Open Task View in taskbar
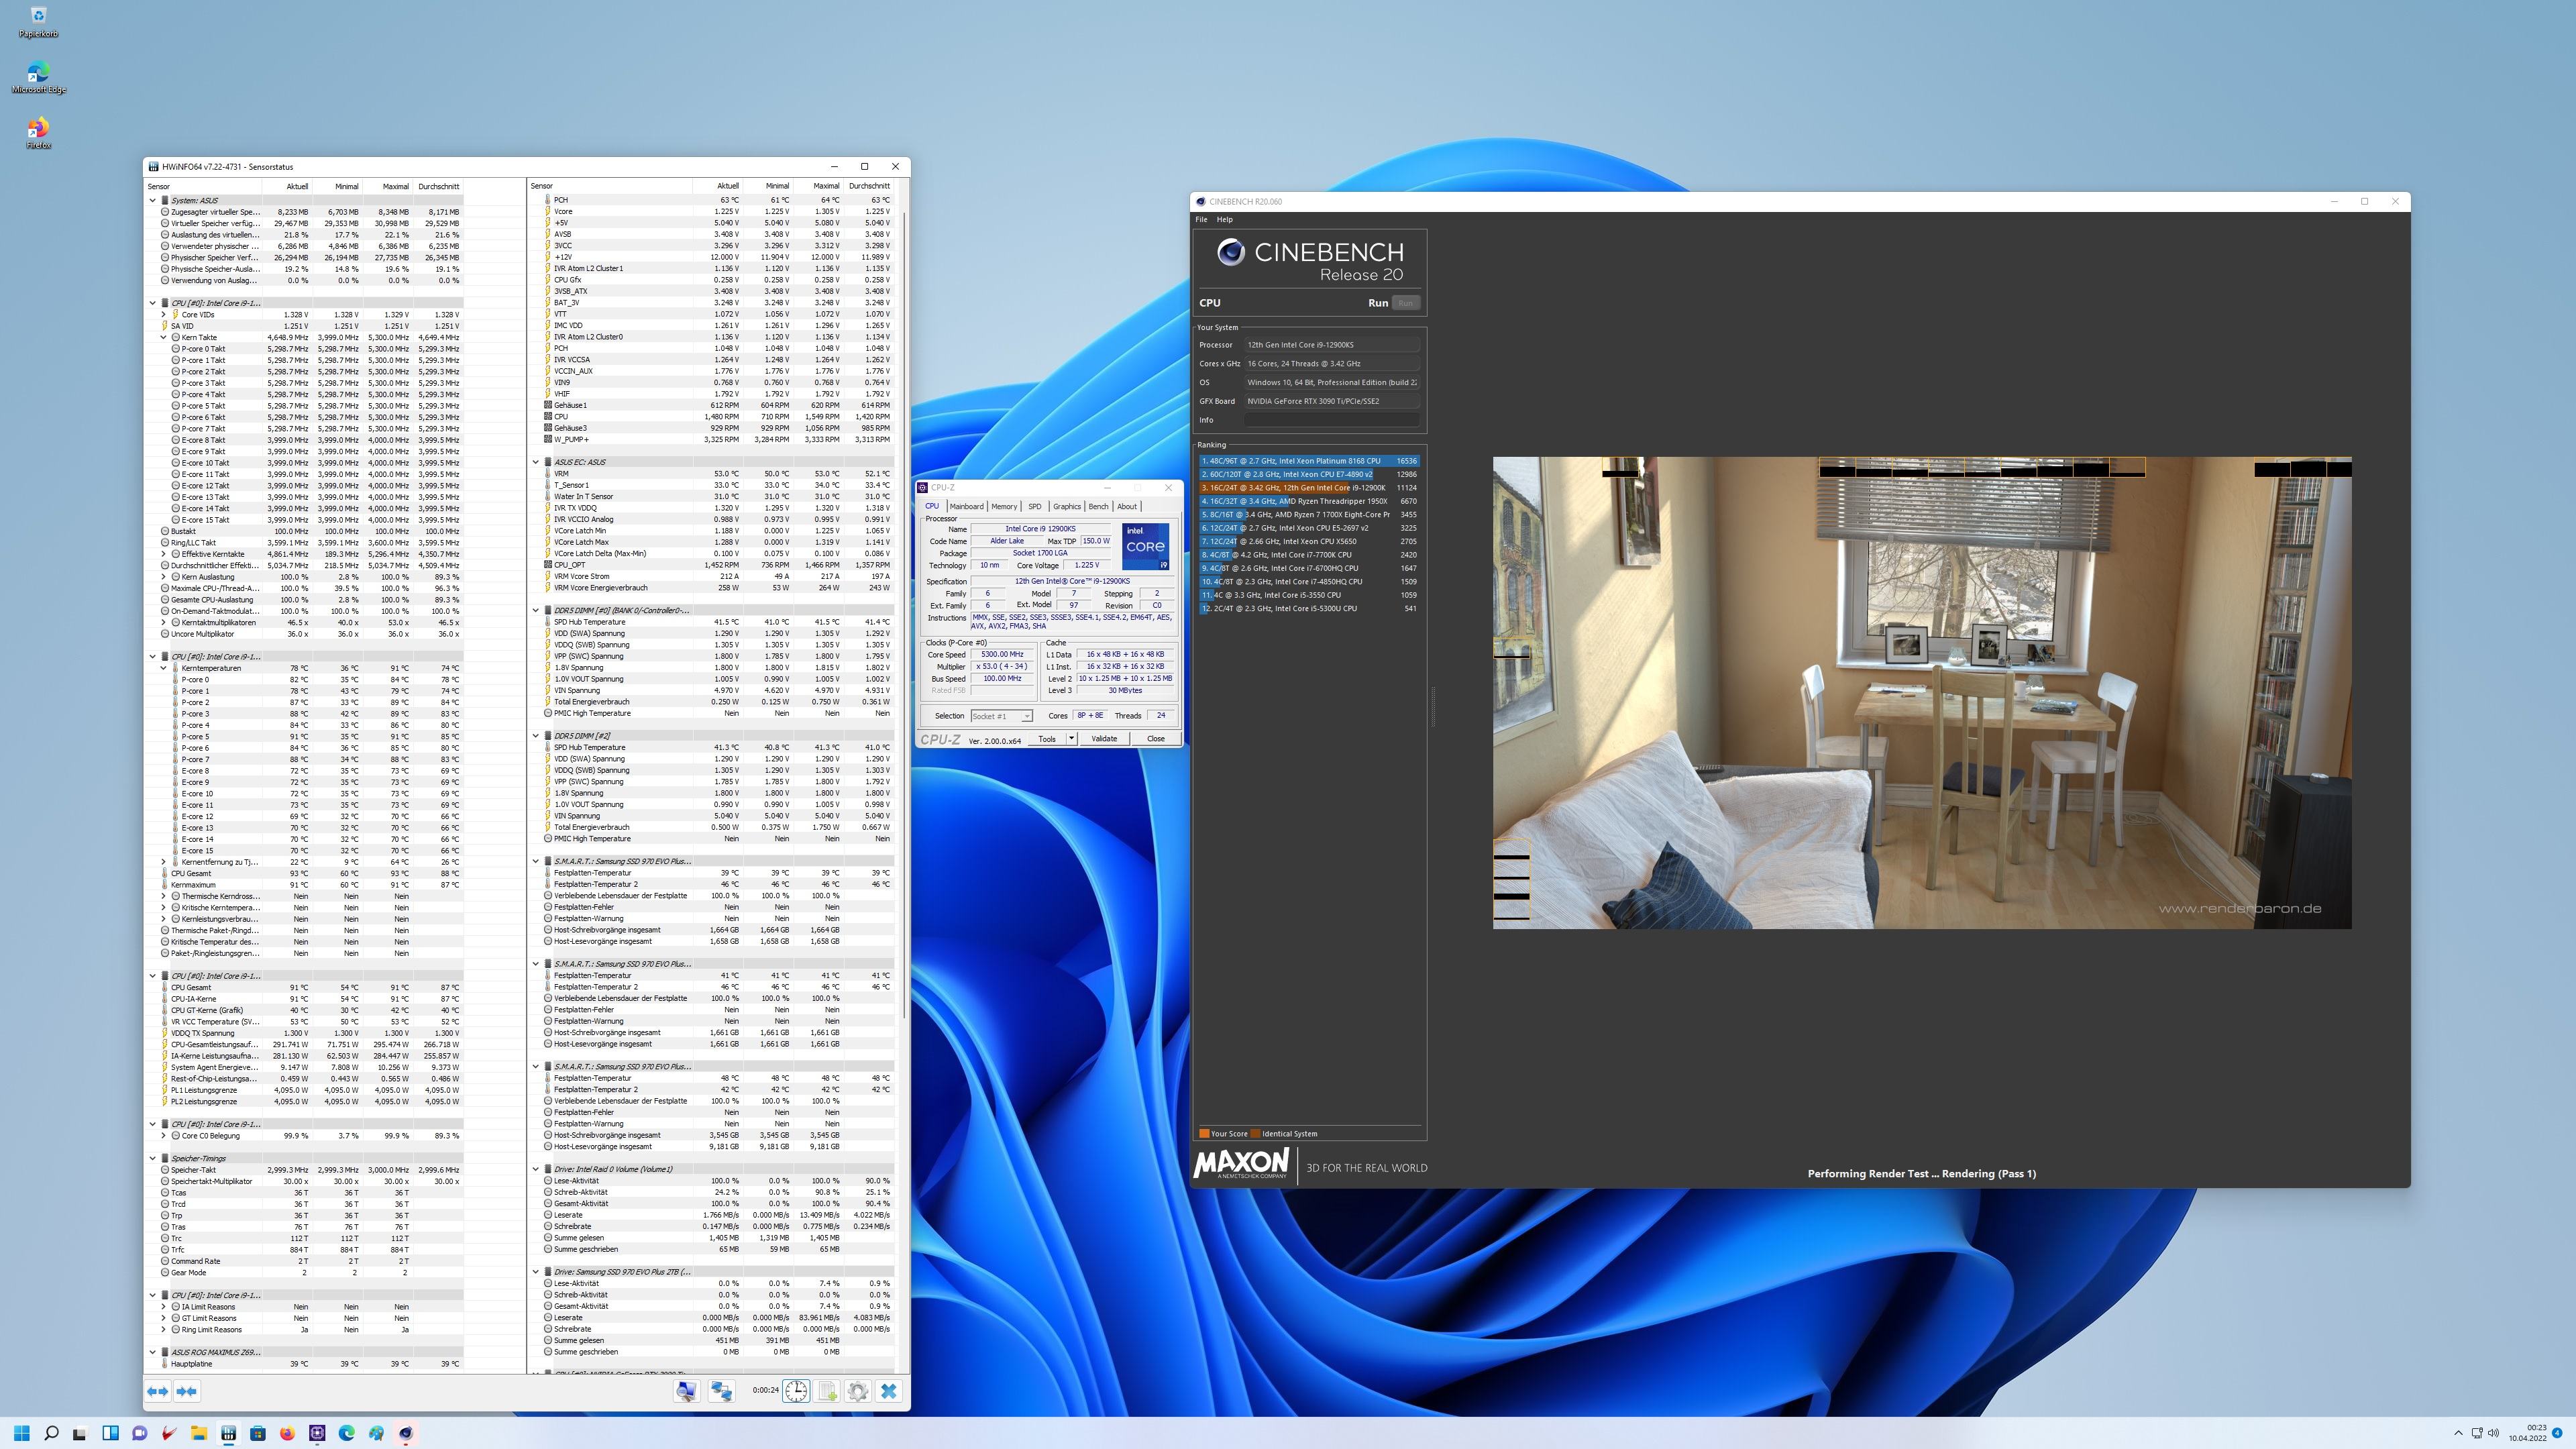 click(81, 1433)
